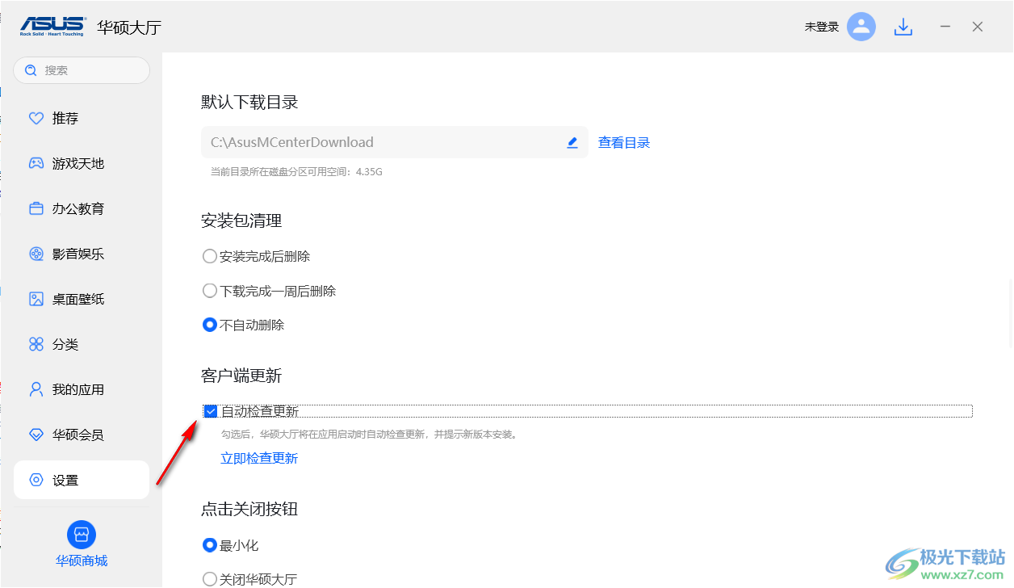Open 设置 page in sidebar
1014x588 pixels.
[x=82, y=480]
